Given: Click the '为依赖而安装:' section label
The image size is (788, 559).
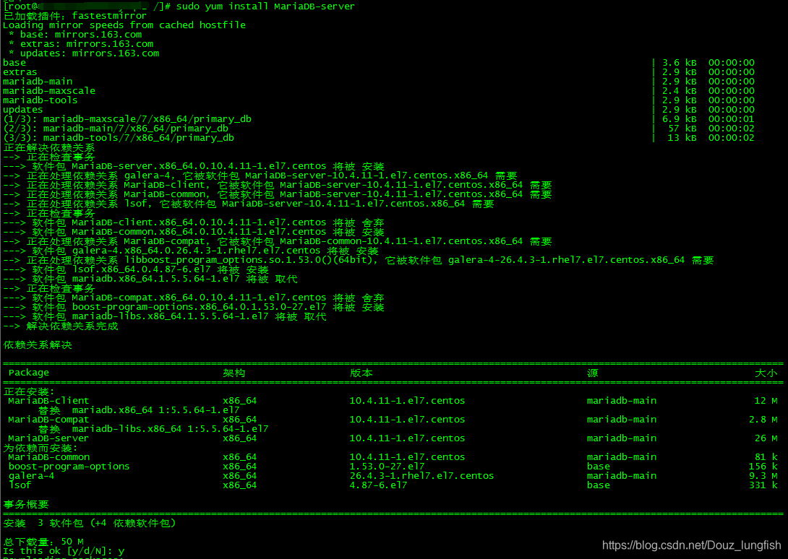Looking at the screenshot, I should [x=40, y=448].
